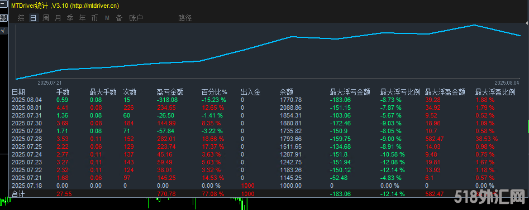The height and width of the screenshot is (210, 529).
Task: Switch to the 综 summary tab
Action: 21,18
